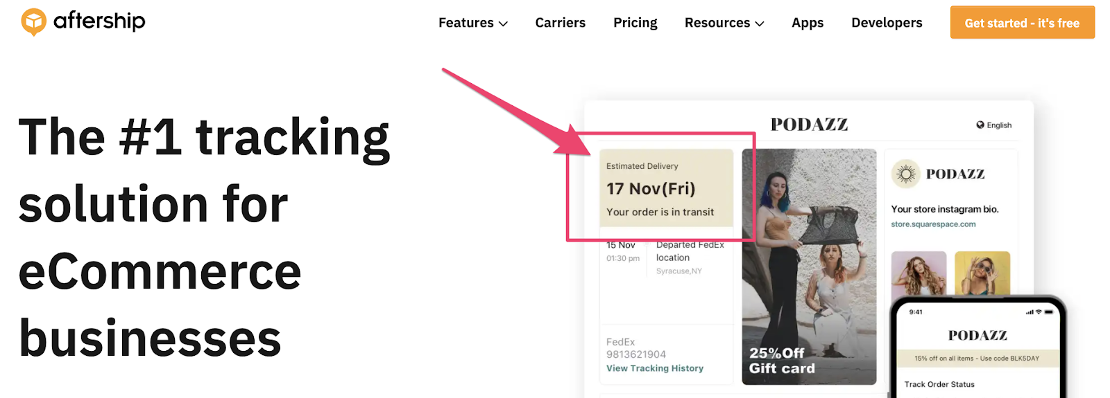Click the phone Wi-Fi signal icon
The width and height of the screenshot is (1110, 398).
(1039, 312)
